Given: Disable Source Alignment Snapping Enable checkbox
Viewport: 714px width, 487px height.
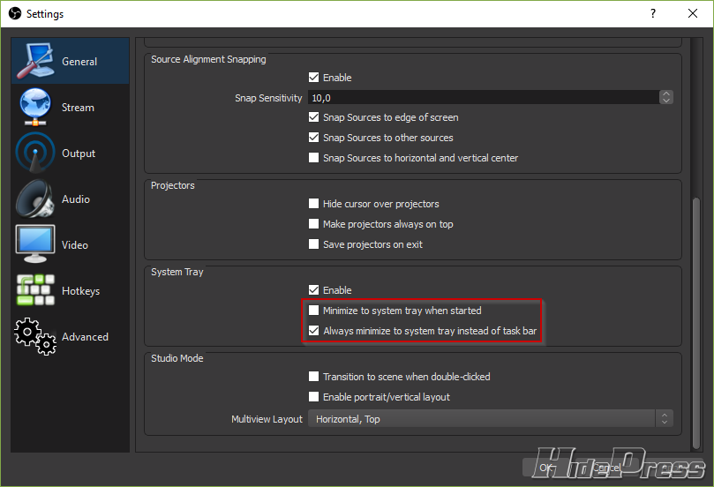Looking at the screenshot, I should (x=313, y=78).
